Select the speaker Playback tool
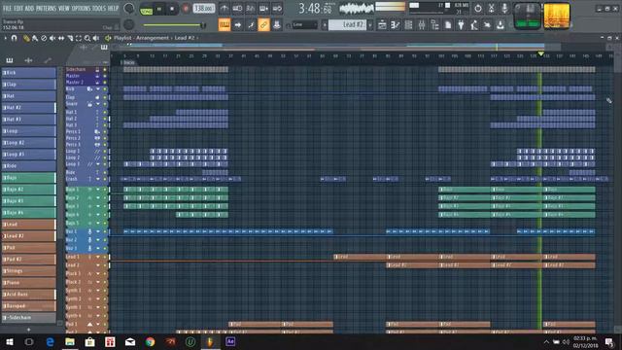Image resolution: width=622 pixels, height=350 pixels. (x=96, y=38)
